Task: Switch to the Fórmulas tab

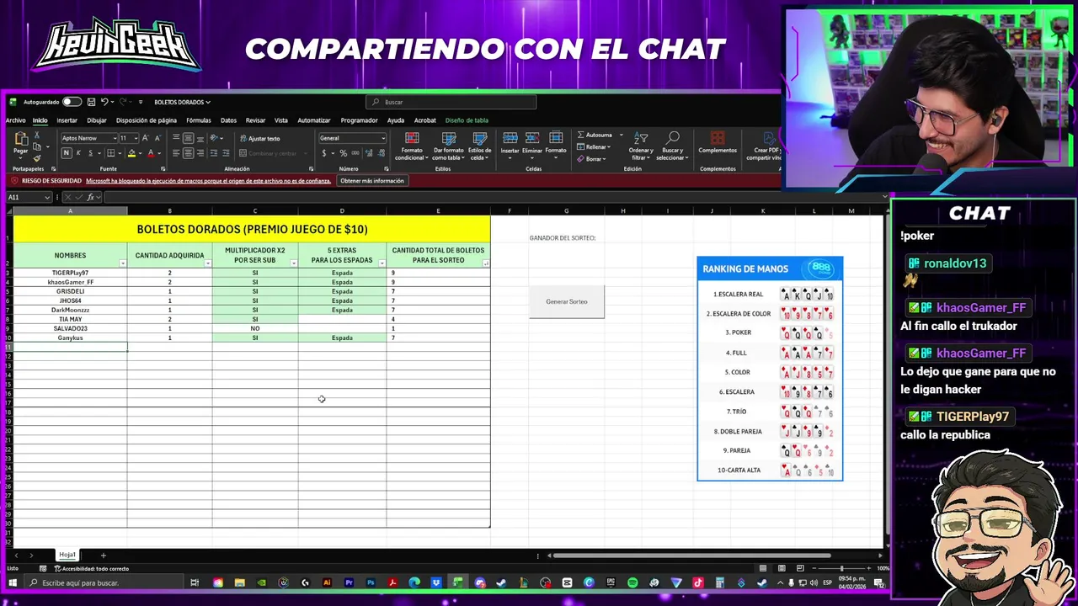Action: click(x=199, y=120)
